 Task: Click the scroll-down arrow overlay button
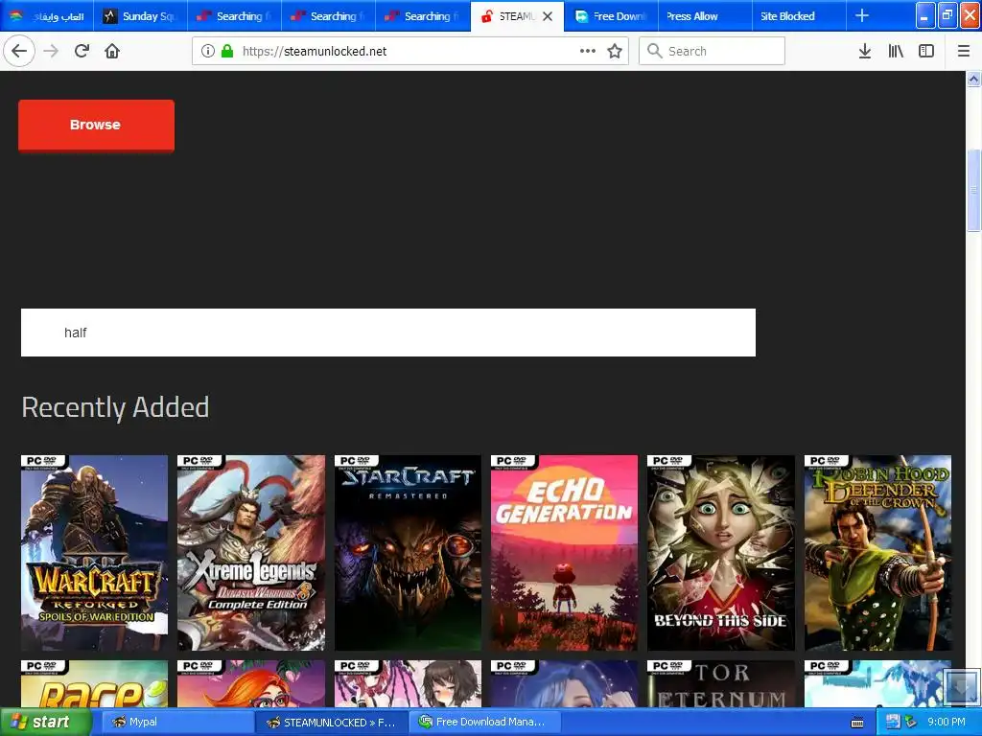[961, 686]
